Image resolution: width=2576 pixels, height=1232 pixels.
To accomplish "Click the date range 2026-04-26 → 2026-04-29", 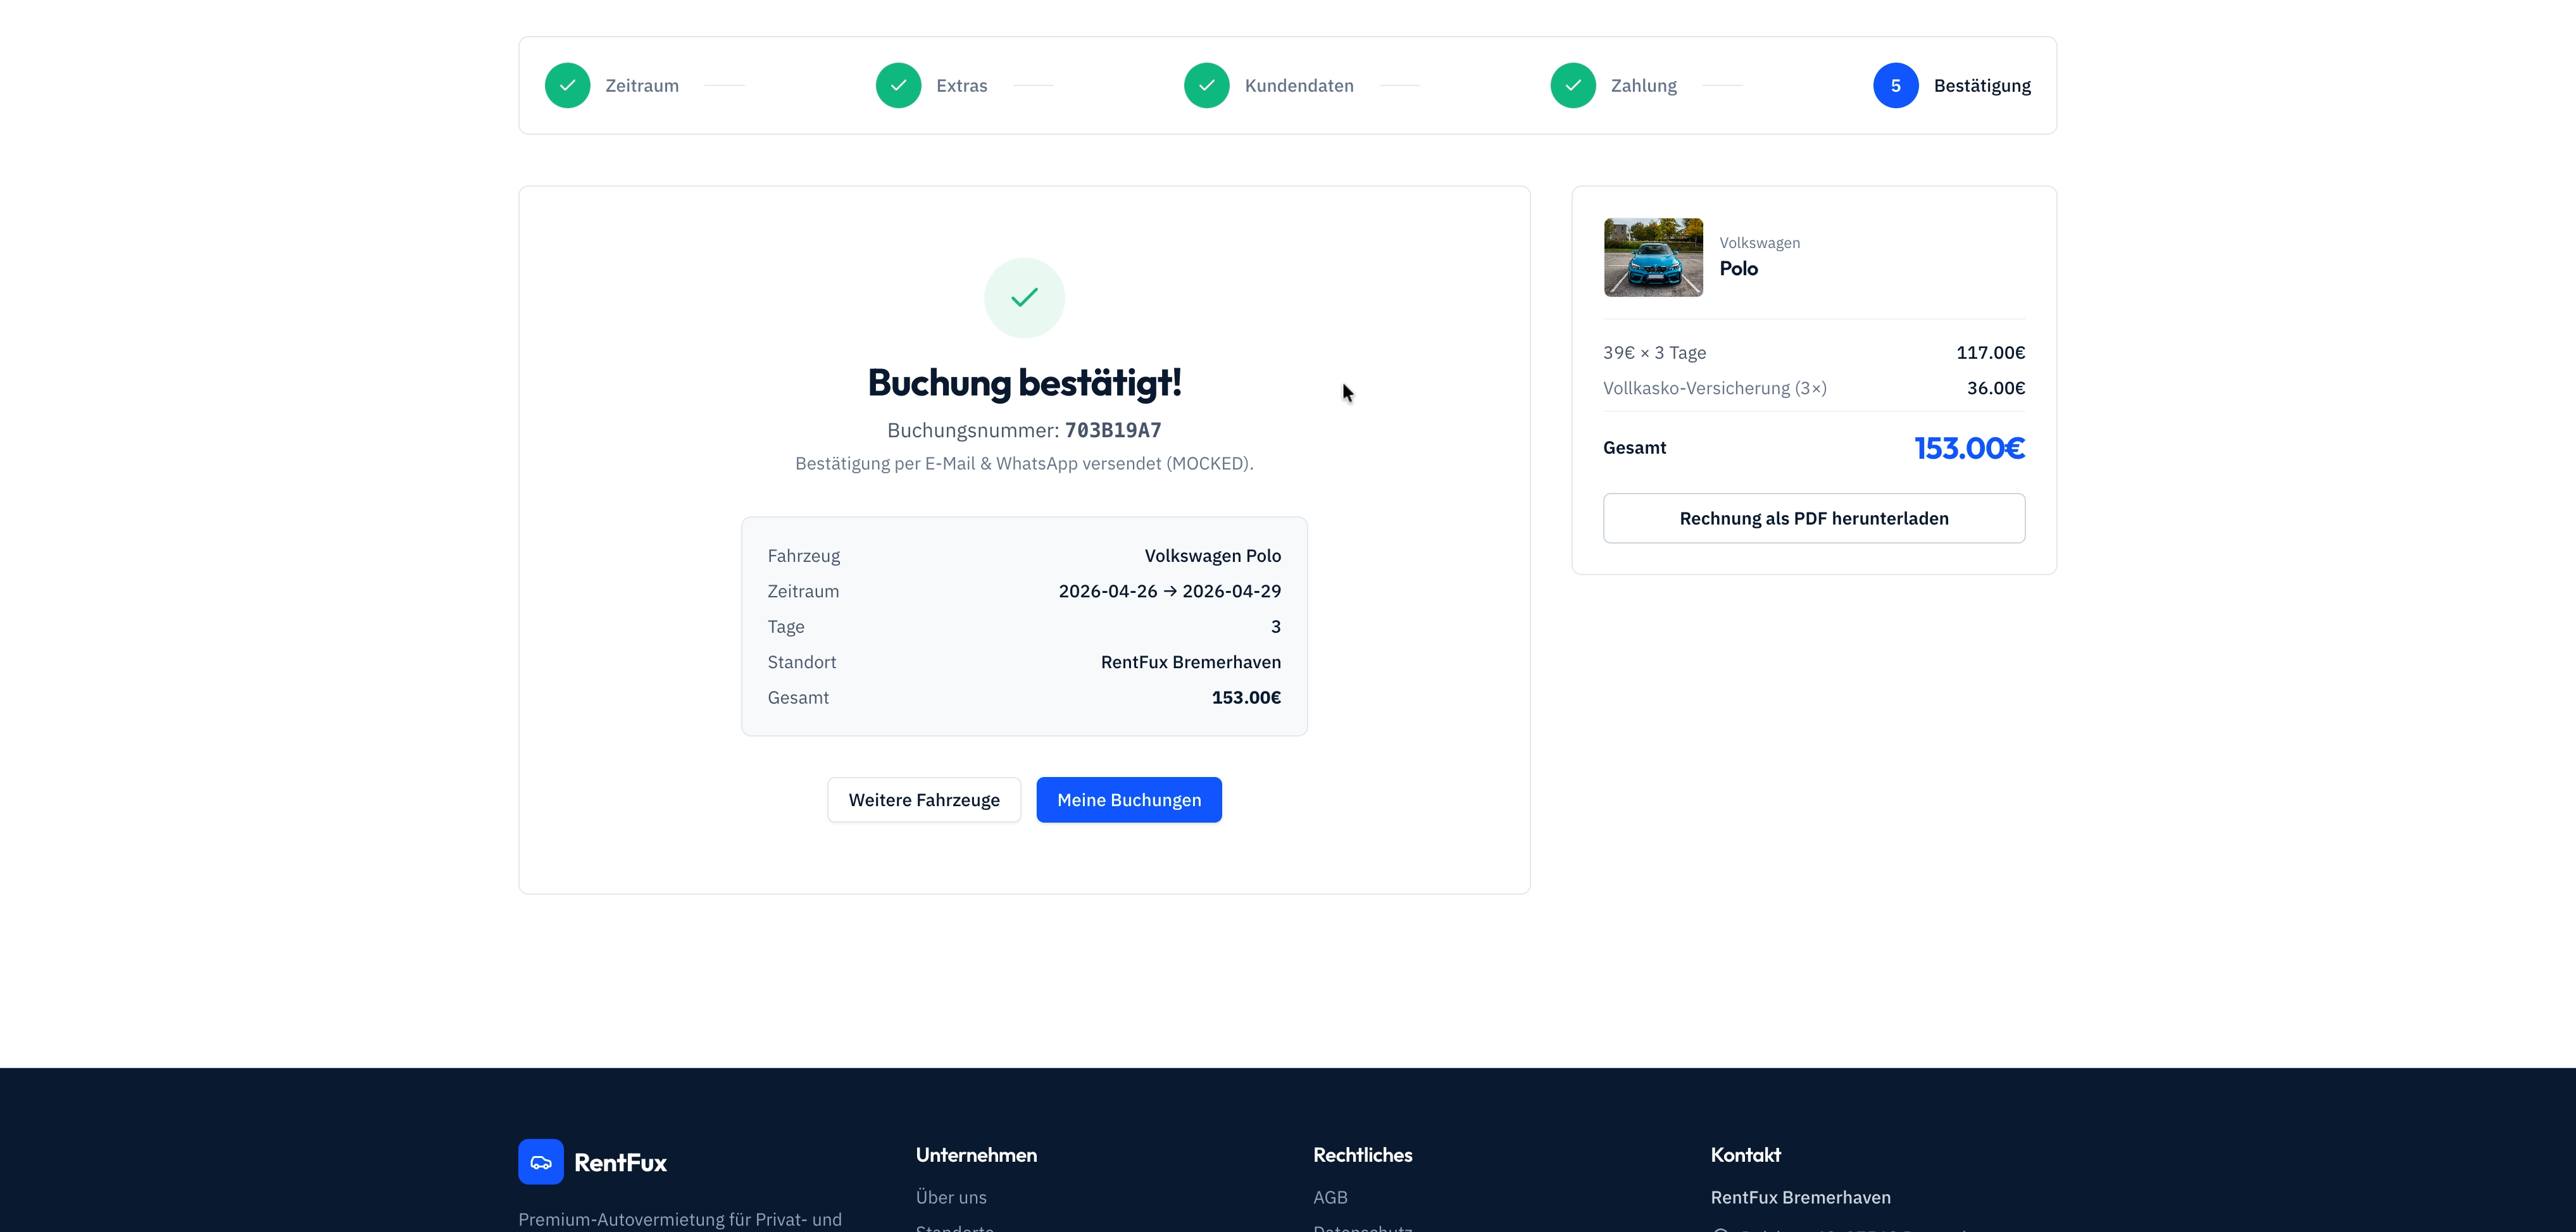I will 1169,591.
